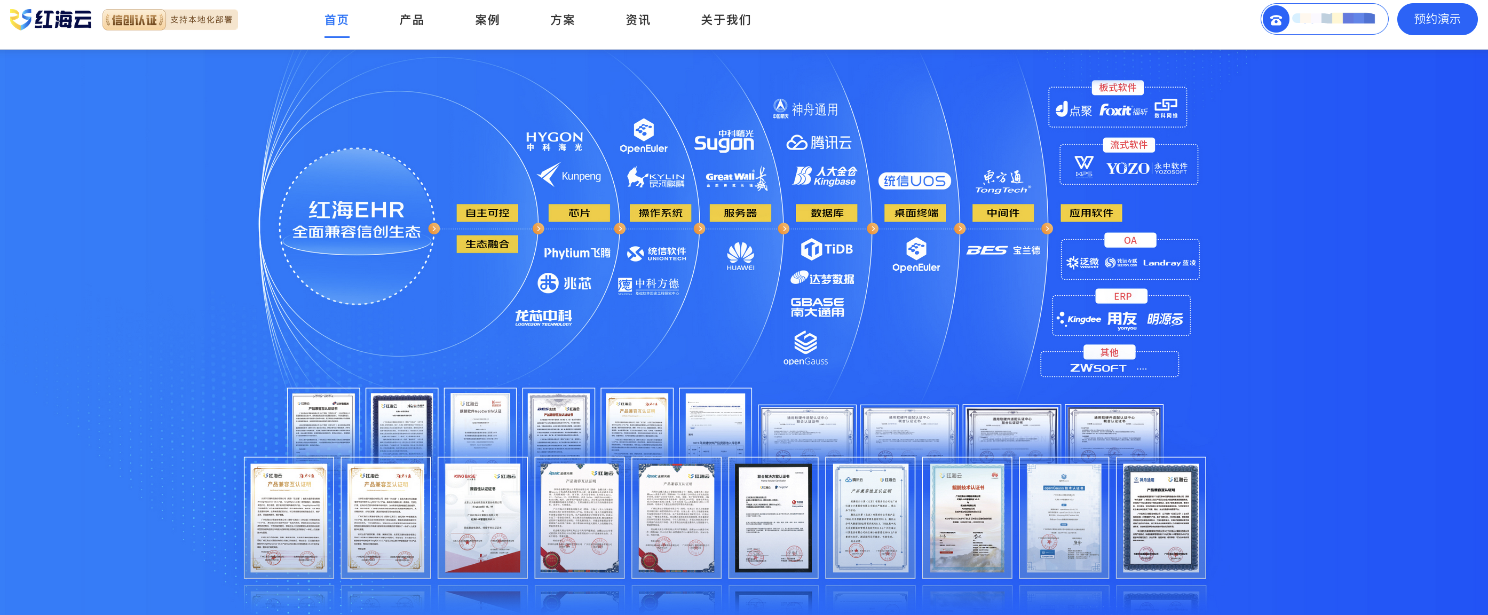Open the 神舟通用 certificate thumbnail in the bottom row
The height and width of the screenshot is (615, 1488).
(1160, 517)
